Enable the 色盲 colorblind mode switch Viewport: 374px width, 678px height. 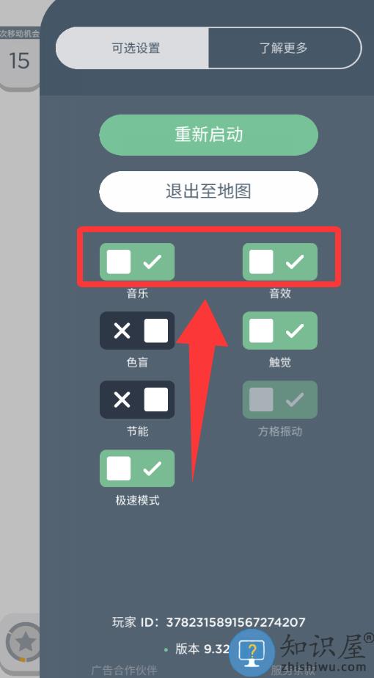click(137, 331)
